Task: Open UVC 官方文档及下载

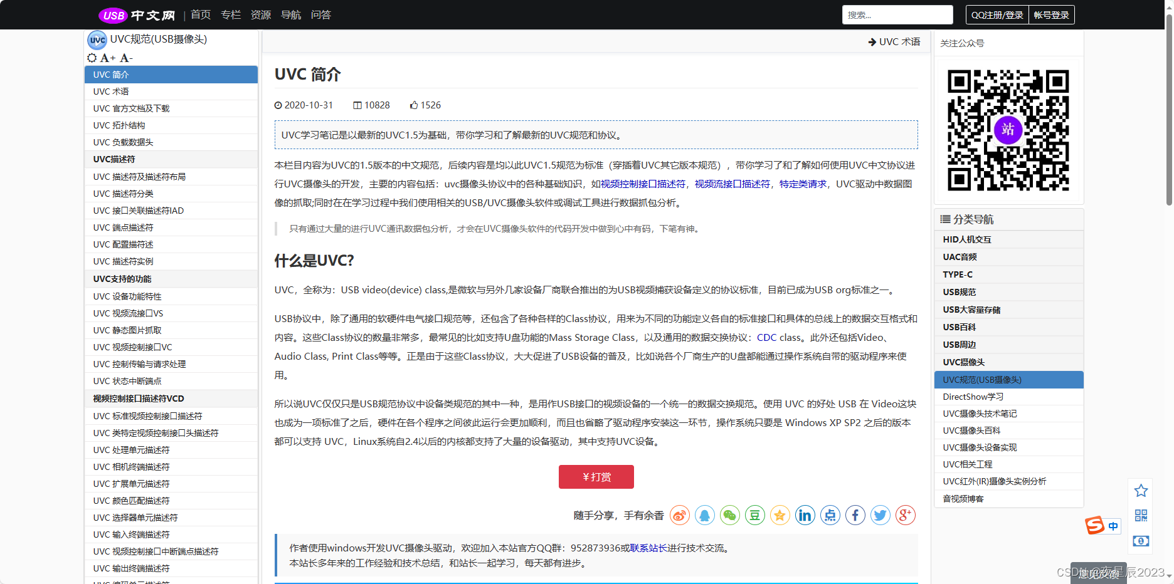Action: click(171, 108)
